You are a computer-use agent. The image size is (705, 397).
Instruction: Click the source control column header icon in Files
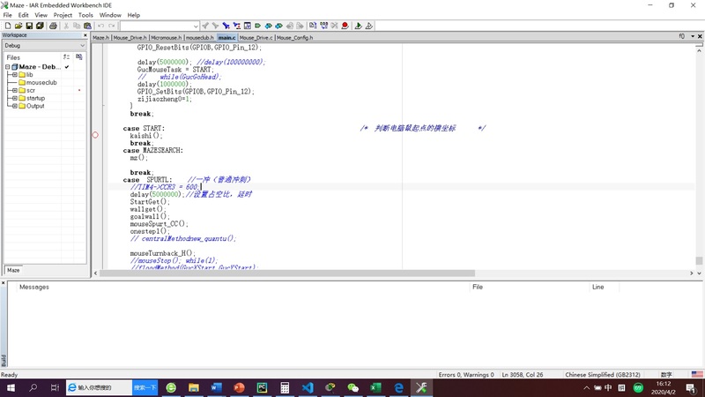coord(79,57)
